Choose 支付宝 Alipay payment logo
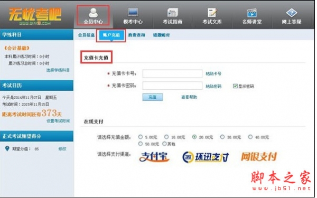Image resolution: width=317 pixels, height=198 pixels. tap(154, 157)
